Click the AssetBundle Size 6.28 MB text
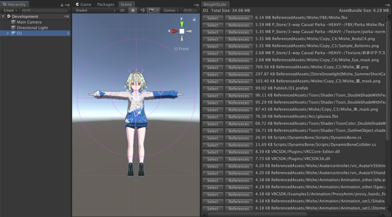 coord(364,10)
